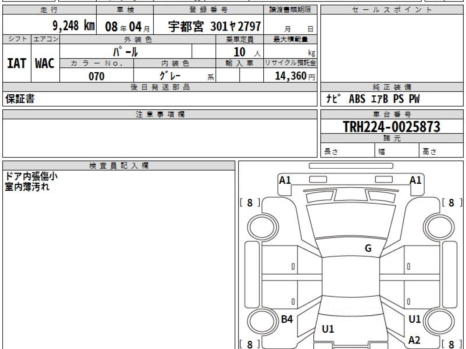The height and width of the screenshot is (349, 466).
Task: Select the IAT shift type cell
Action: (17, 63)
